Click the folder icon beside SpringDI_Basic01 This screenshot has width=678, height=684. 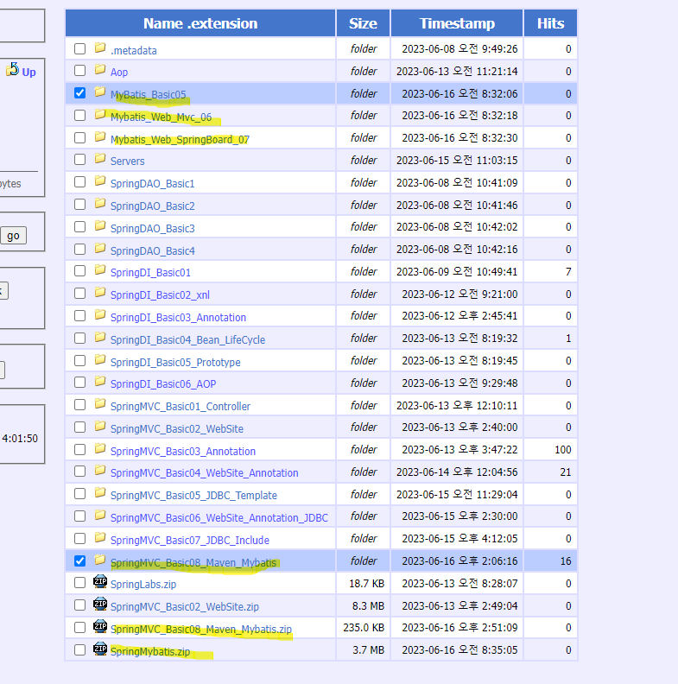[x=100, y=269]
